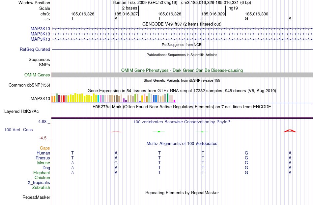Viewport: 313px width, 205px height.
Task: Open "Short Genetic Variants from dbSNP release 155" title
Action: pos(182,80)
